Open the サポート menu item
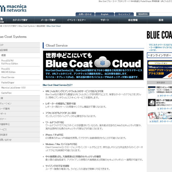This screenshot has width=172, height=172. [x=105, y=20]
